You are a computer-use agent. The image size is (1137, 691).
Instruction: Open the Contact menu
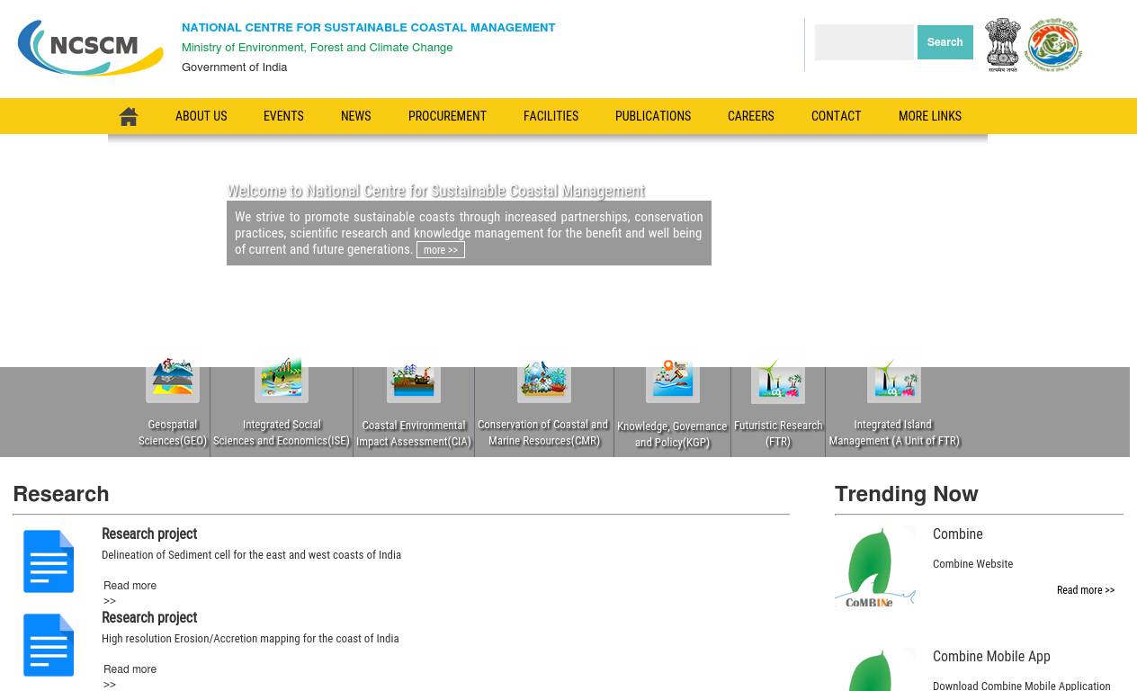tap(837, 116)
